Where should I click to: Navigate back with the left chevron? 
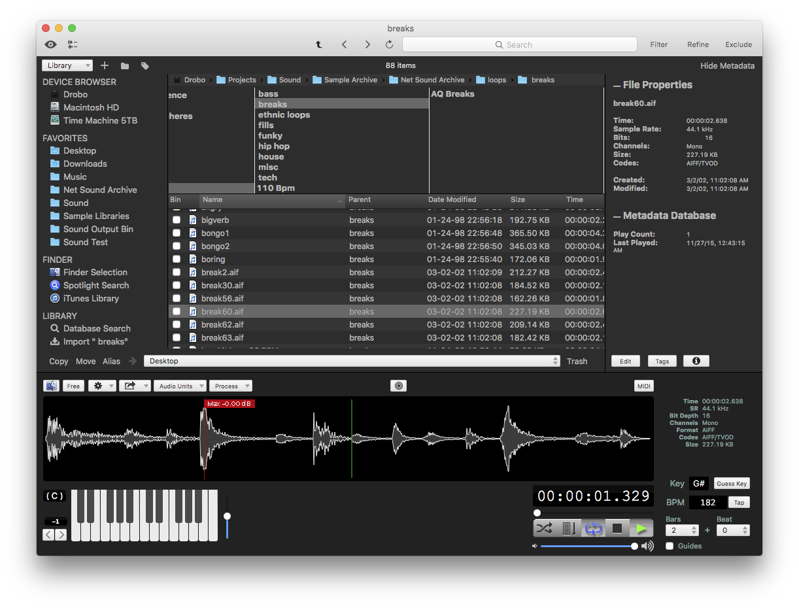tap(344, 44)
